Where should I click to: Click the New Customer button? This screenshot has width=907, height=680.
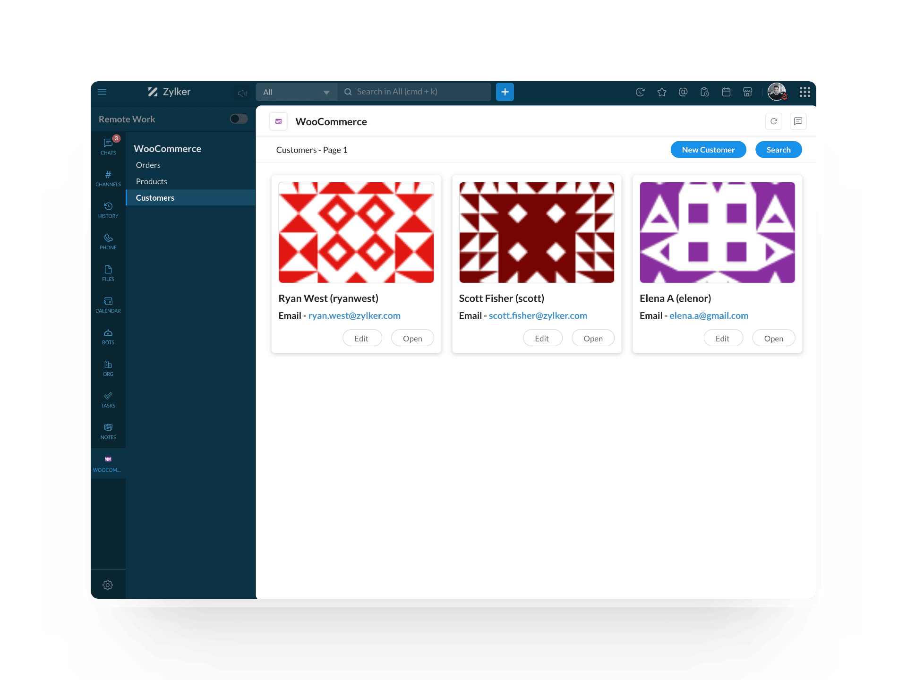tap(708, 150)
